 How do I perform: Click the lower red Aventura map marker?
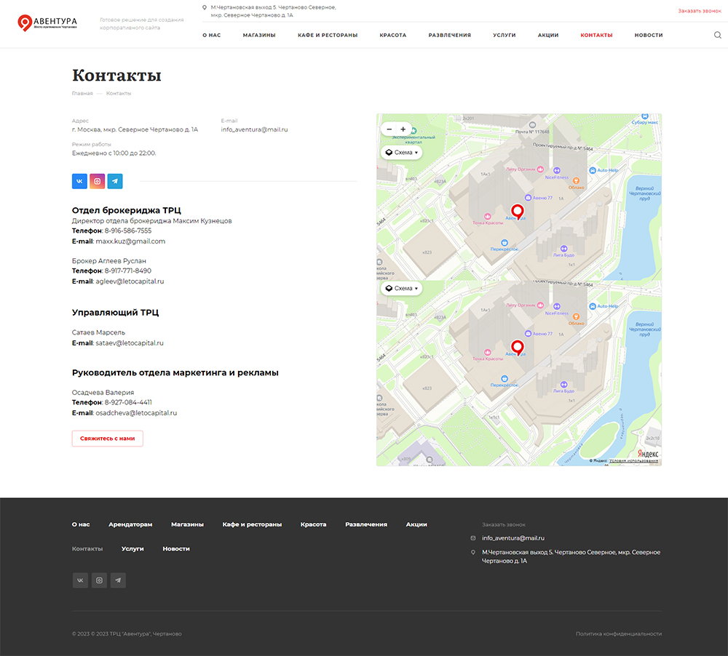click(517, 348)
